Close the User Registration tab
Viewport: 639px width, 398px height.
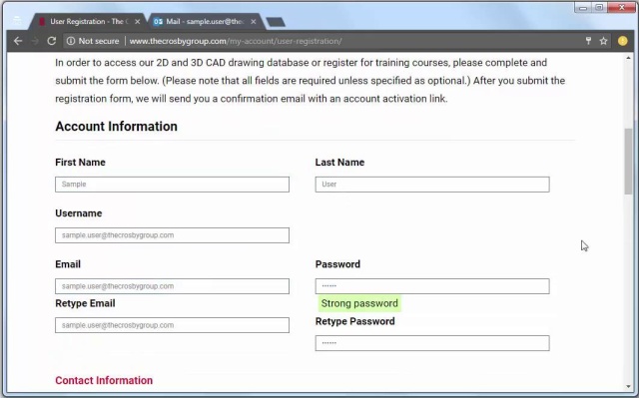[x=138, y=22]
